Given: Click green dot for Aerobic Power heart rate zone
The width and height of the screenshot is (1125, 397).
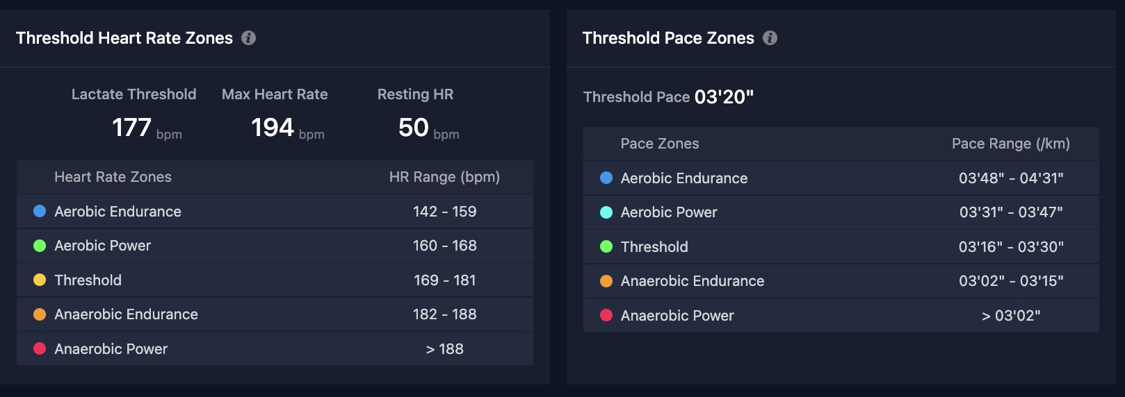Looking at the screenshot, I should click(40, 246).
